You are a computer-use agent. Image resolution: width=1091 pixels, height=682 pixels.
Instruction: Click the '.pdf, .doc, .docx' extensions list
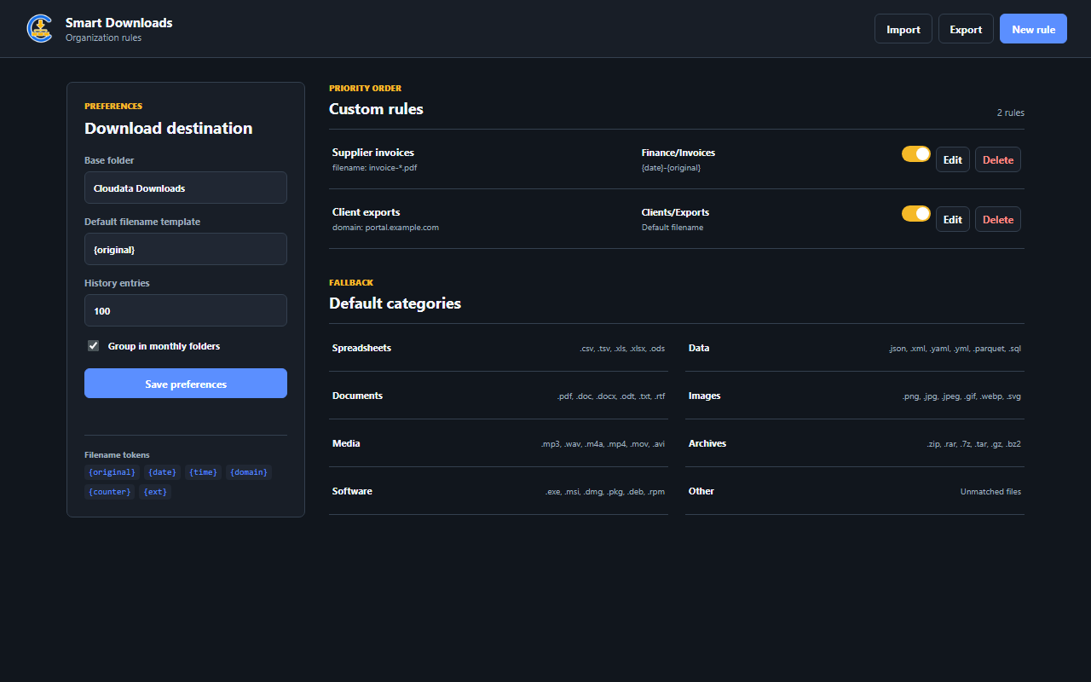pyautogui.click(x=611, y=396)
